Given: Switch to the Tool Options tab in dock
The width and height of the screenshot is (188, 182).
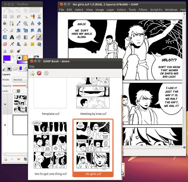Looking at the screenshot, I should pos(4,69).
